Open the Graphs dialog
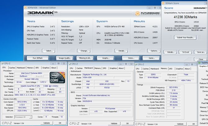Viewport: 208px width, 126px height. (106, 58)
